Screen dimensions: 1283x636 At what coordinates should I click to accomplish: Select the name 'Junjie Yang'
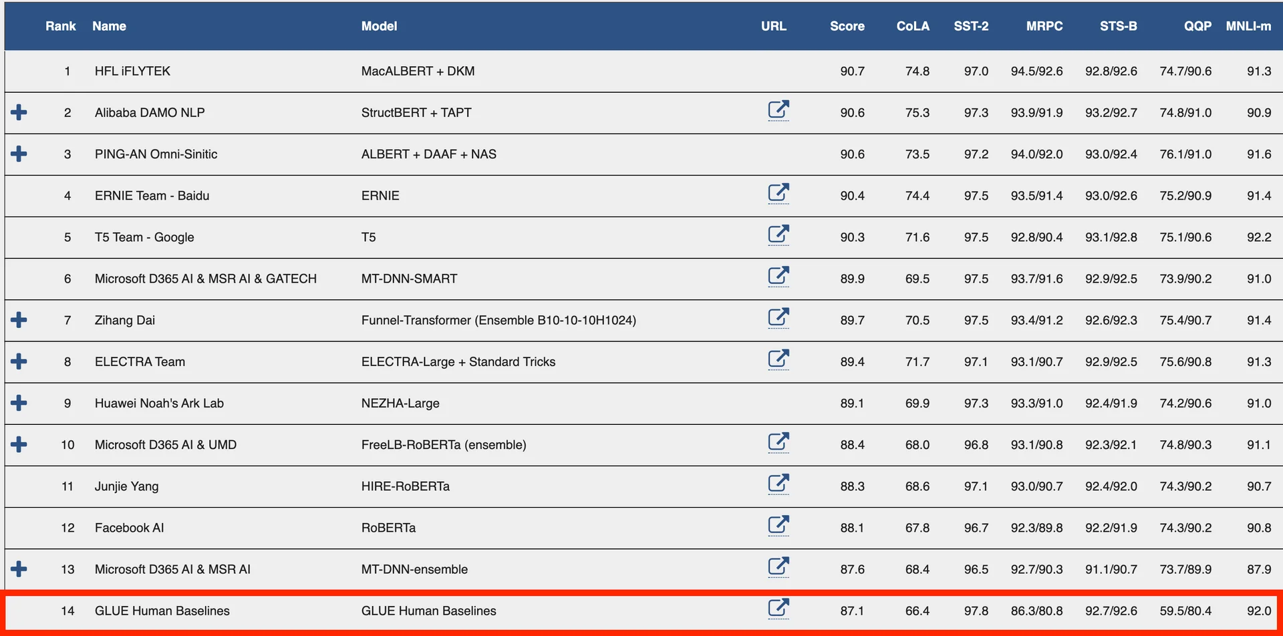127,486
